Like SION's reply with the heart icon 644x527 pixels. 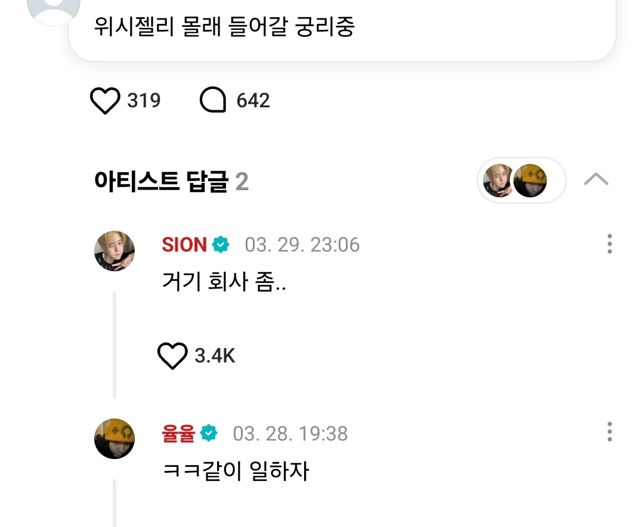tap(172, 356)
